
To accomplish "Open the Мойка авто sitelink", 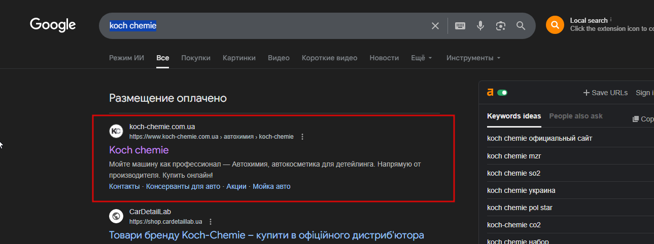I will point(271,186).
